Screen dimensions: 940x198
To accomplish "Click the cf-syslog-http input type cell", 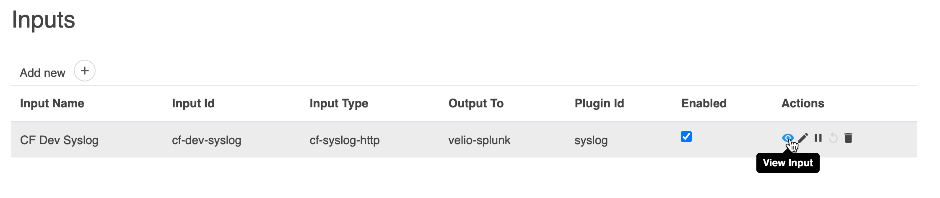I will tap(344, 140).
